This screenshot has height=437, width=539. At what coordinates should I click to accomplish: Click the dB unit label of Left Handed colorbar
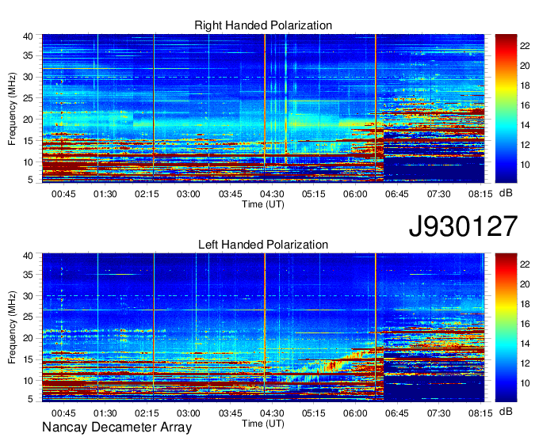pyautogui.click(x=506, y=411)
